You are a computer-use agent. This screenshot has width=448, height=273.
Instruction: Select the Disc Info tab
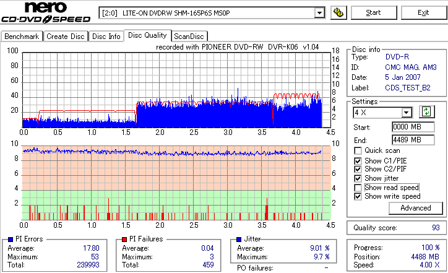tap(106, 37)
